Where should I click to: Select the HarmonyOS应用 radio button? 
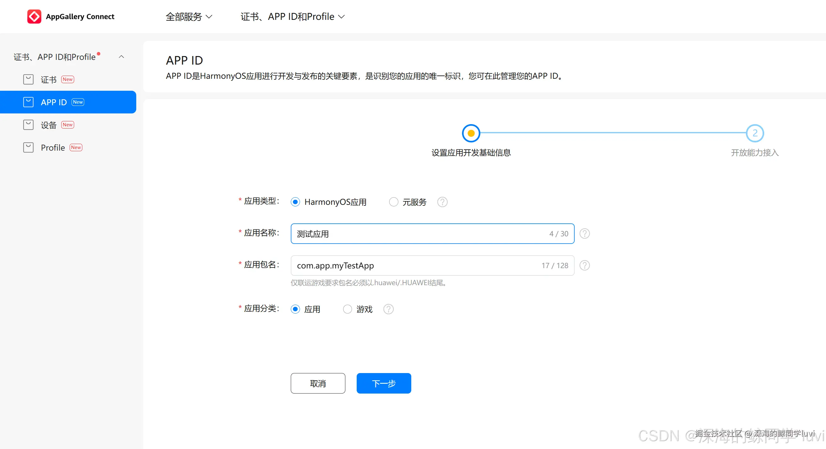[x=295, y=202]
